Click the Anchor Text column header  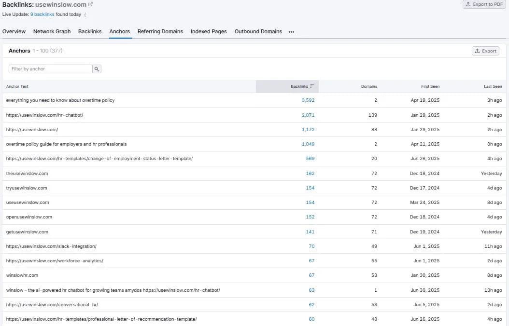(17, 86)
